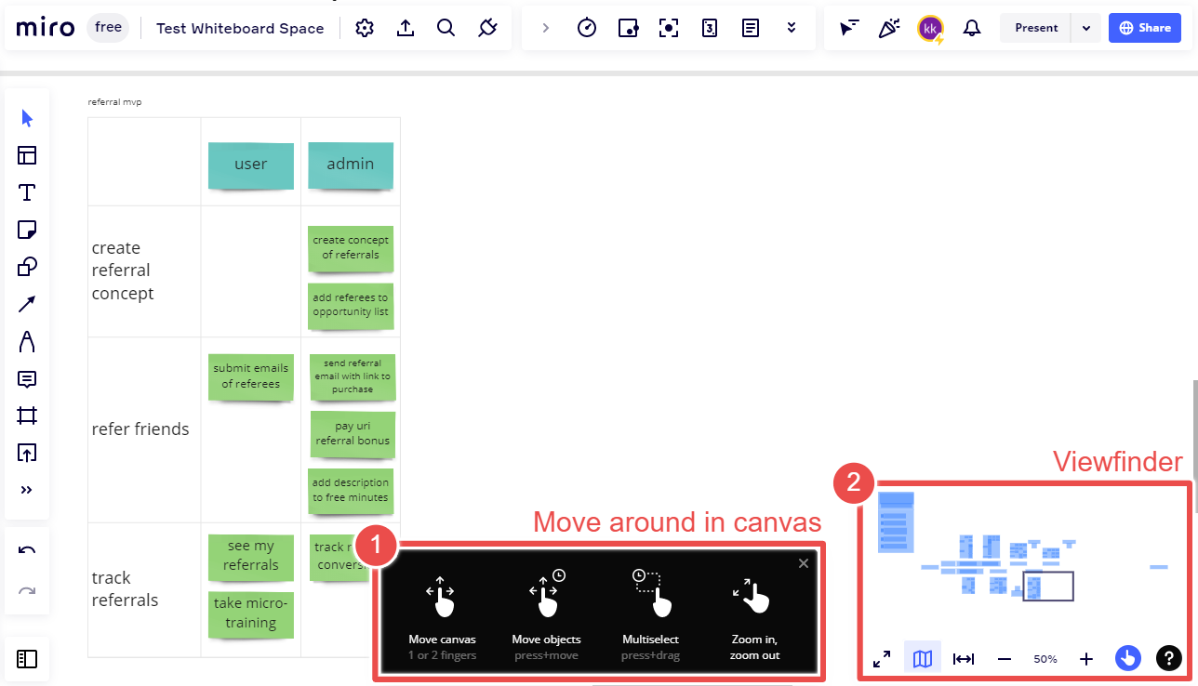Select the cursor select tool
The width and height of the screenshot is (1198, 686).
(x=27, y=118)
